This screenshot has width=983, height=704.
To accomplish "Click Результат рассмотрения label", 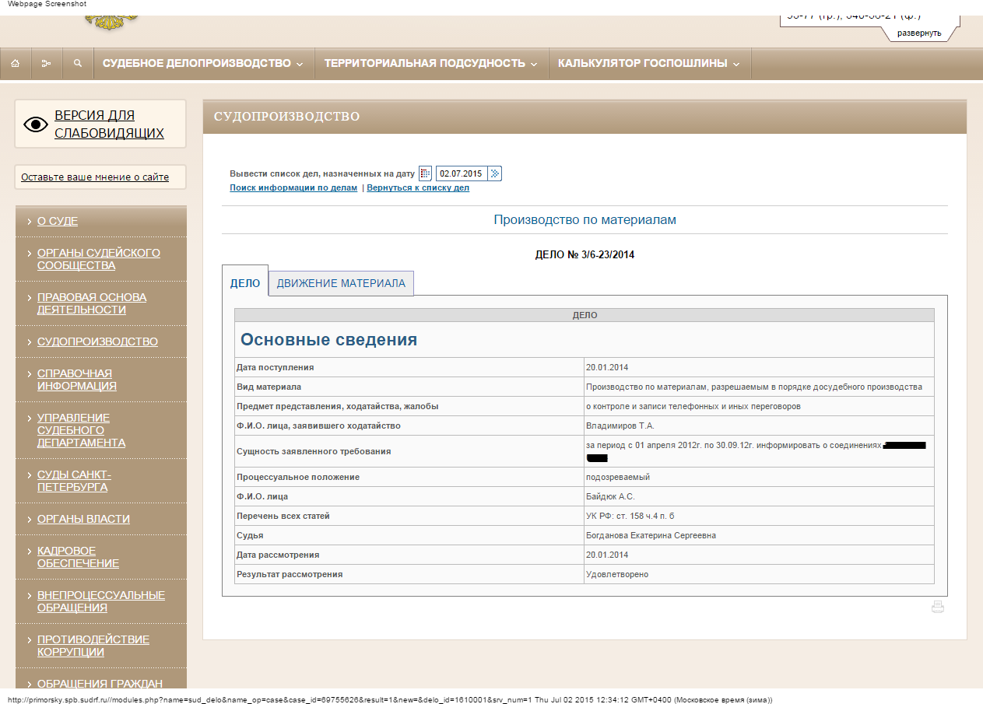I will click(290, 574).
